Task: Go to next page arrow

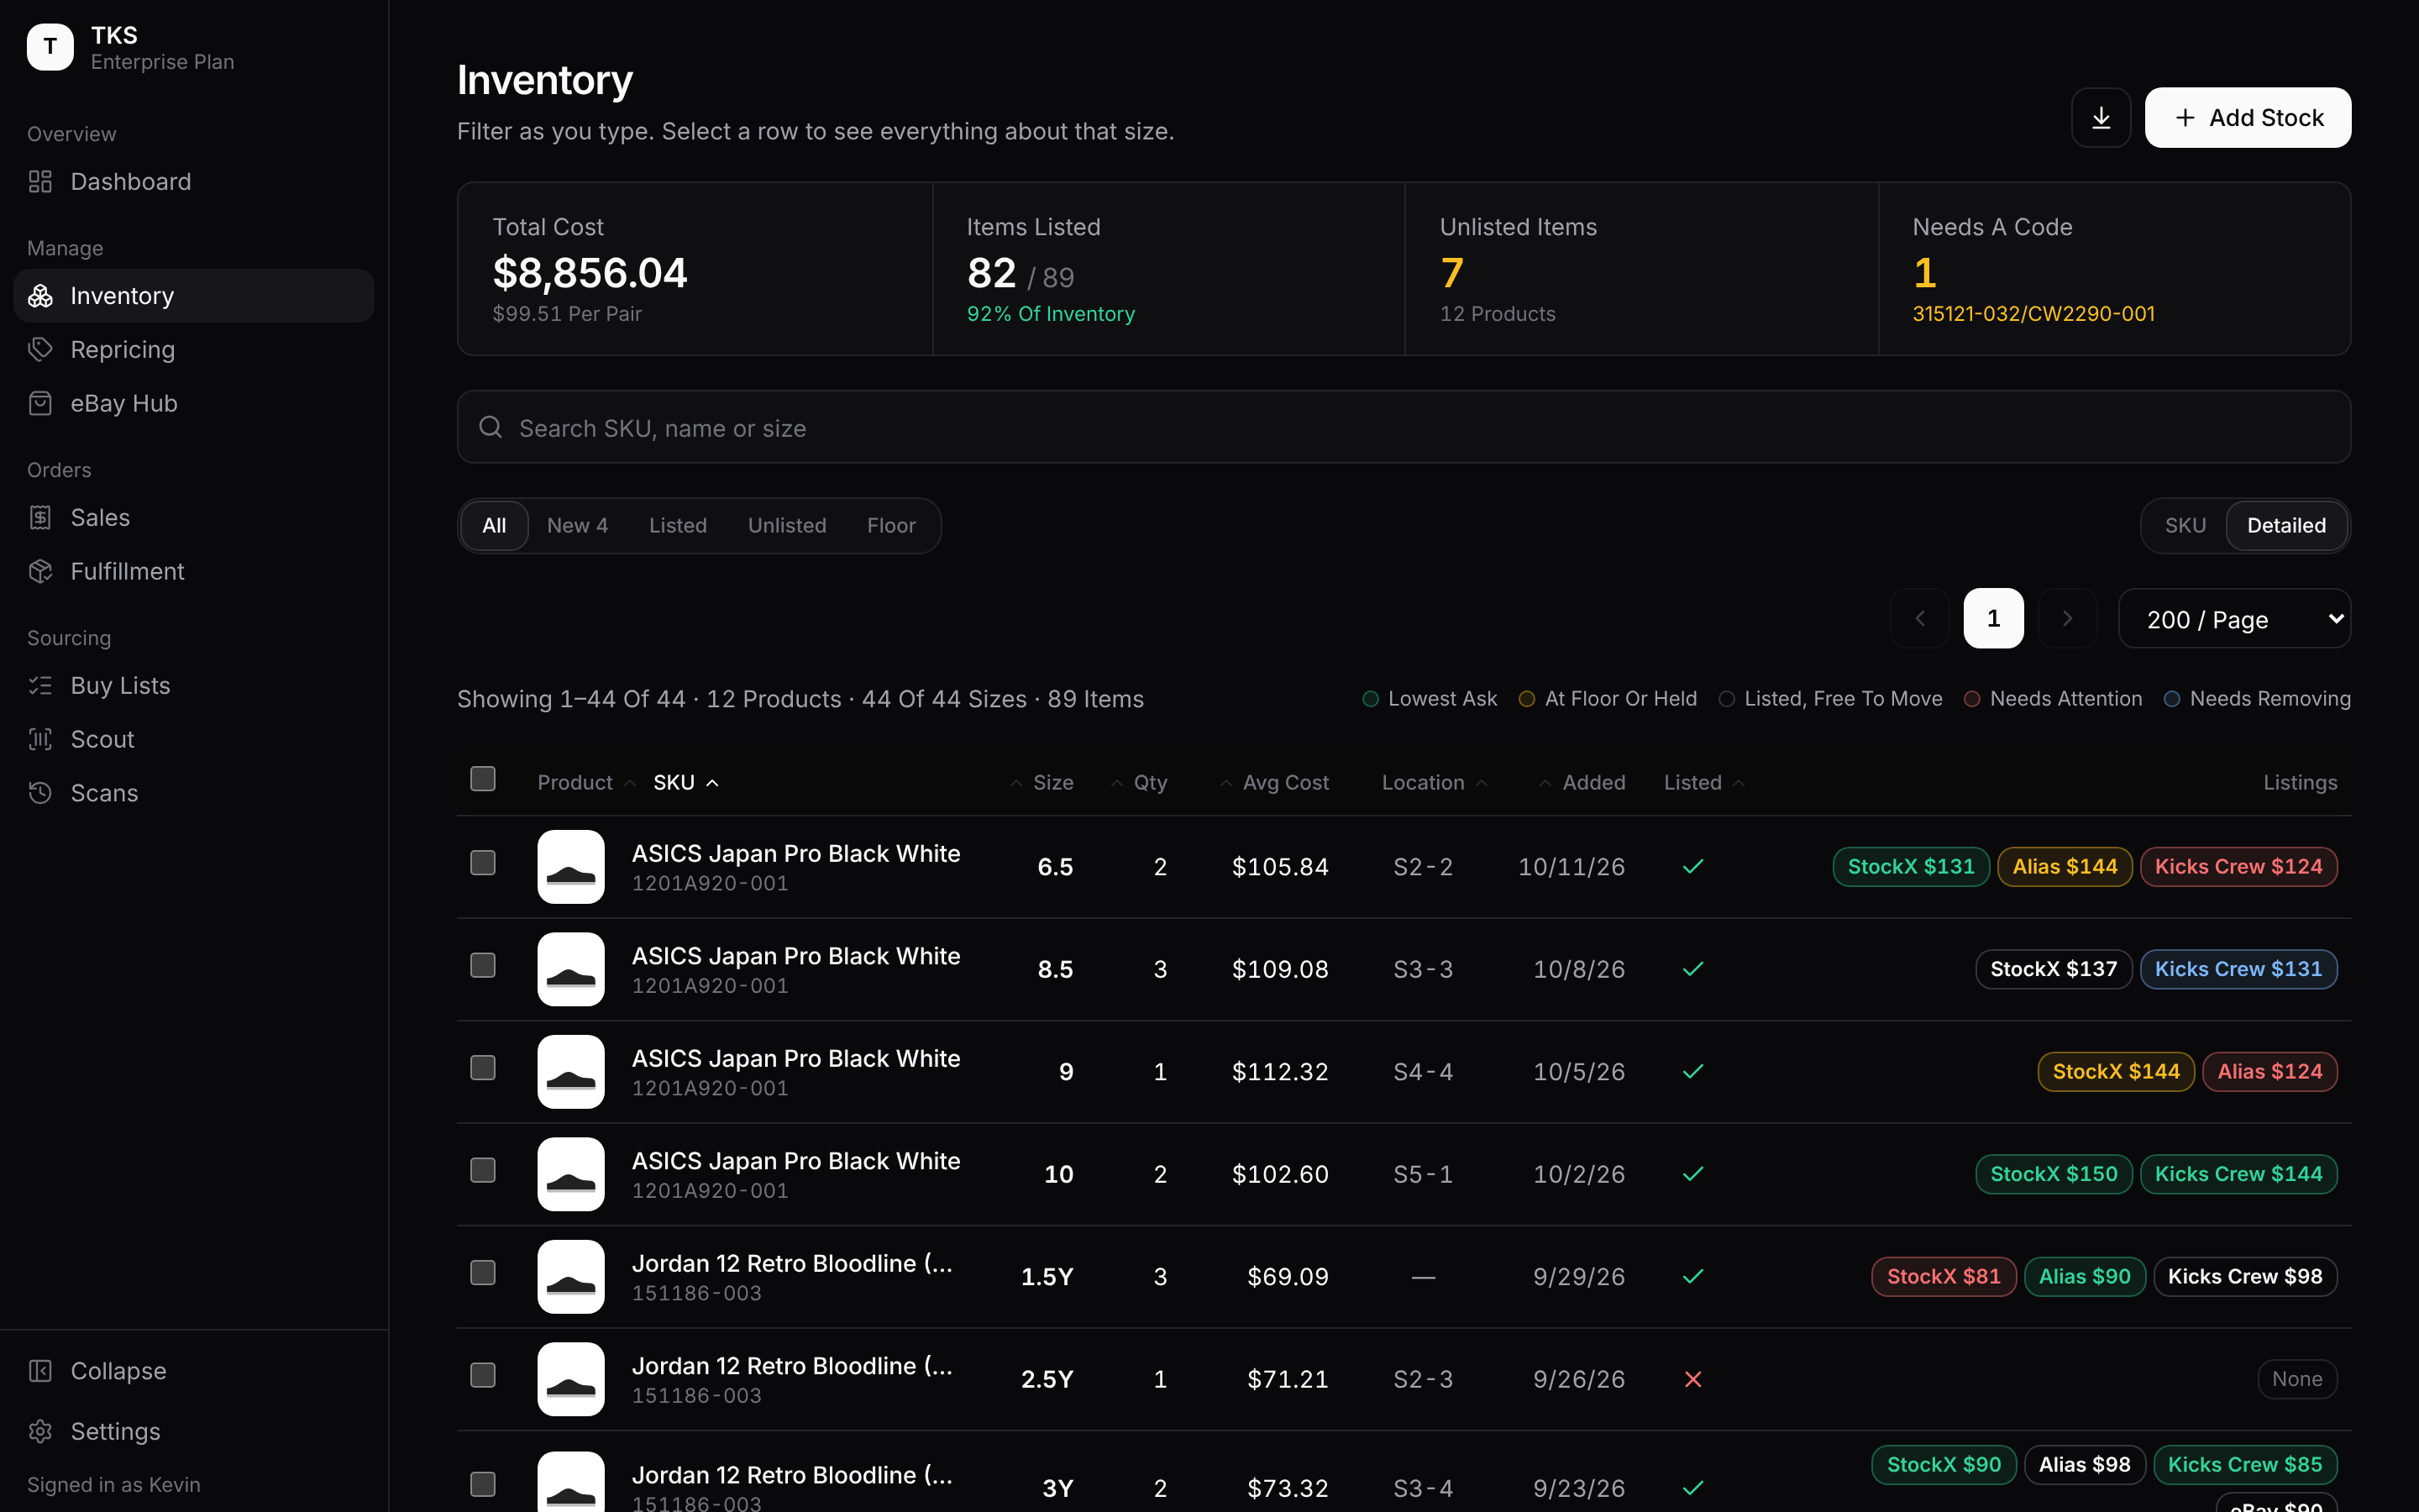Action: (x=2067, y=619)
